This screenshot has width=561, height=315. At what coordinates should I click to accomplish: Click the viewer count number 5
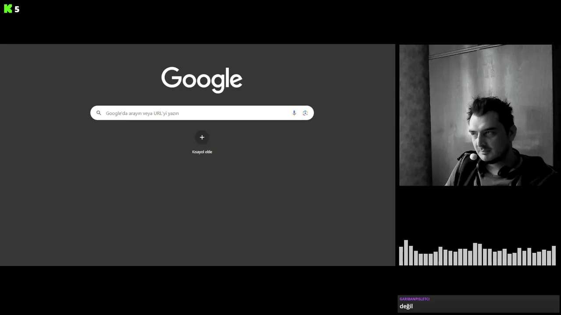click(17, 9)
